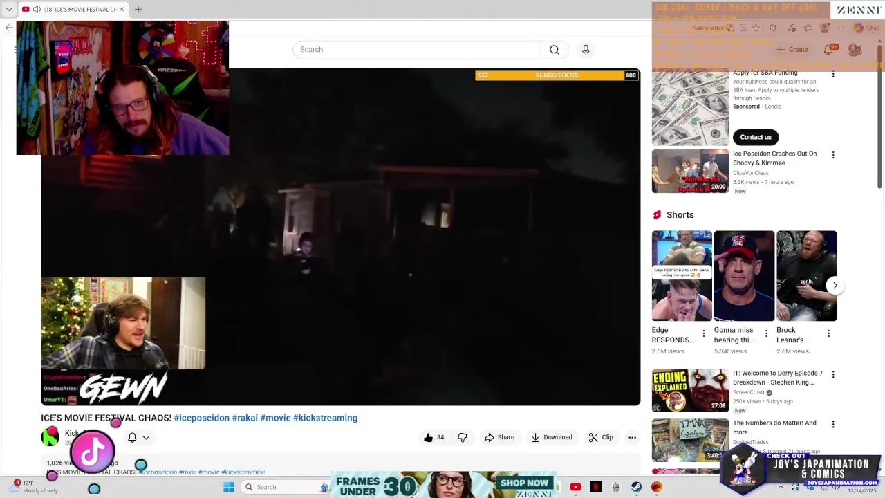
Task: Expand the subscription notification chevron
Action: [146, 437]
